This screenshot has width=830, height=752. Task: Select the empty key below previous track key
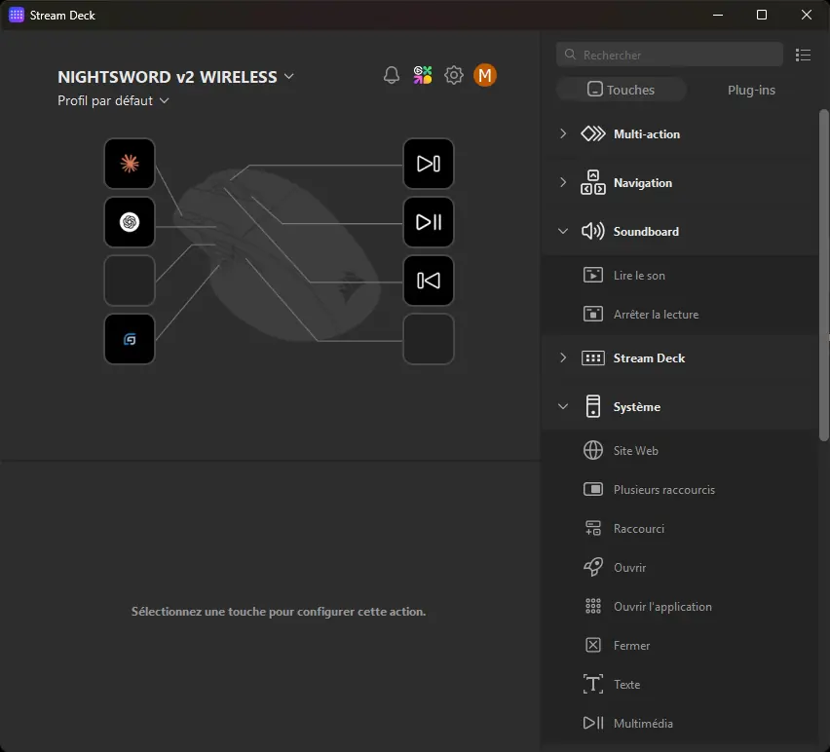point(429,339)
